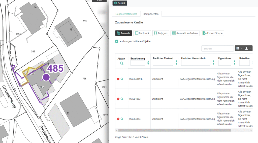
Task: Click the magnifier icon in WAL64854 row
Action: coord(122,119)
